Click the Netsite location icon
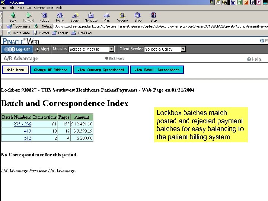Screen dimensions: 268x201 36,26
